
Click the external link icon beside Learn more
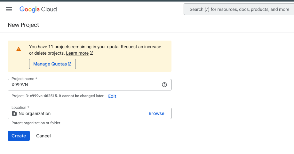click(91, 53)
